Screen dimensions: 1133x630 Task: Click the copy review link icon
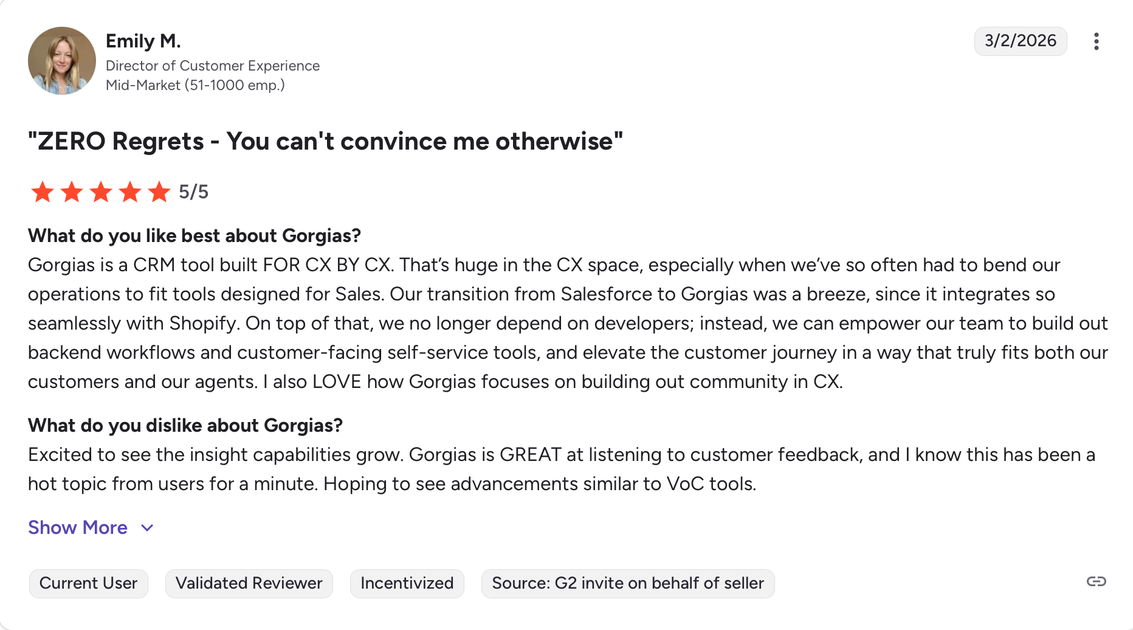point(1096,581)
